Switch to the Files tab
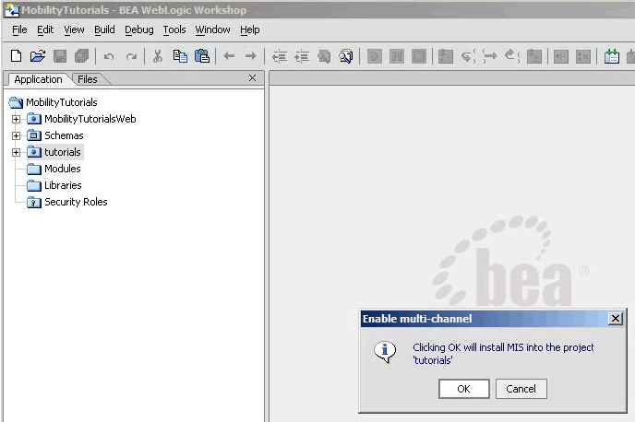 (88, 79)
